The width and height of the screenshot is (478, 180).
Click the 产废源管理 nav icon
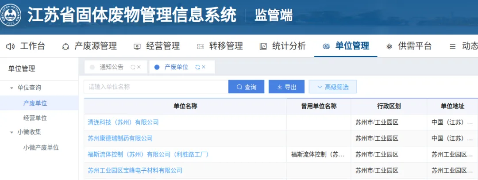[66, 46]
